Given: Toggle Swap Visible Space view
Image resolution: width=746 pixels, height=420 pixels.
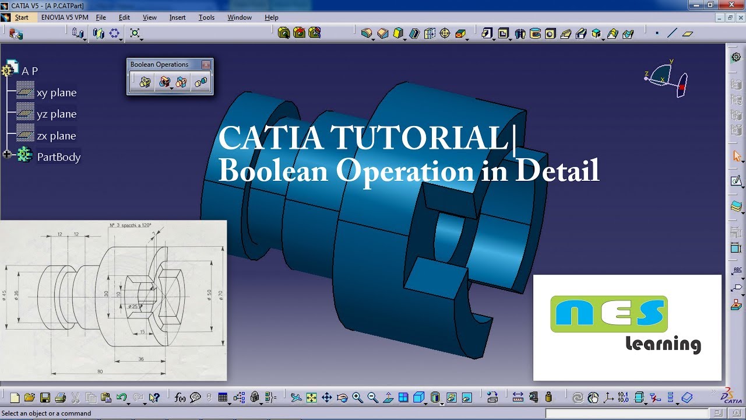Looking at the screenshot, I should pos(466,398).
